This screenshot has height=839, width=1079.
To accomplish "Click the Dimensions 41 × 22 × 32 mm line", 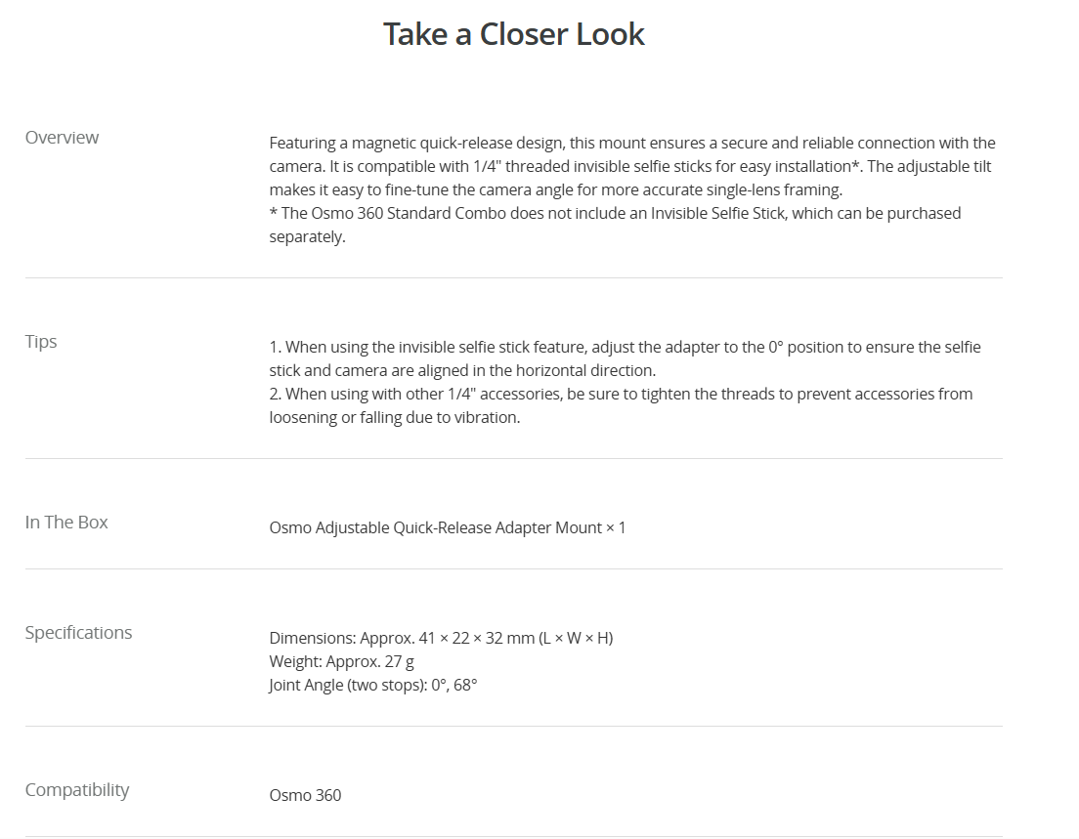I will 441,638.
